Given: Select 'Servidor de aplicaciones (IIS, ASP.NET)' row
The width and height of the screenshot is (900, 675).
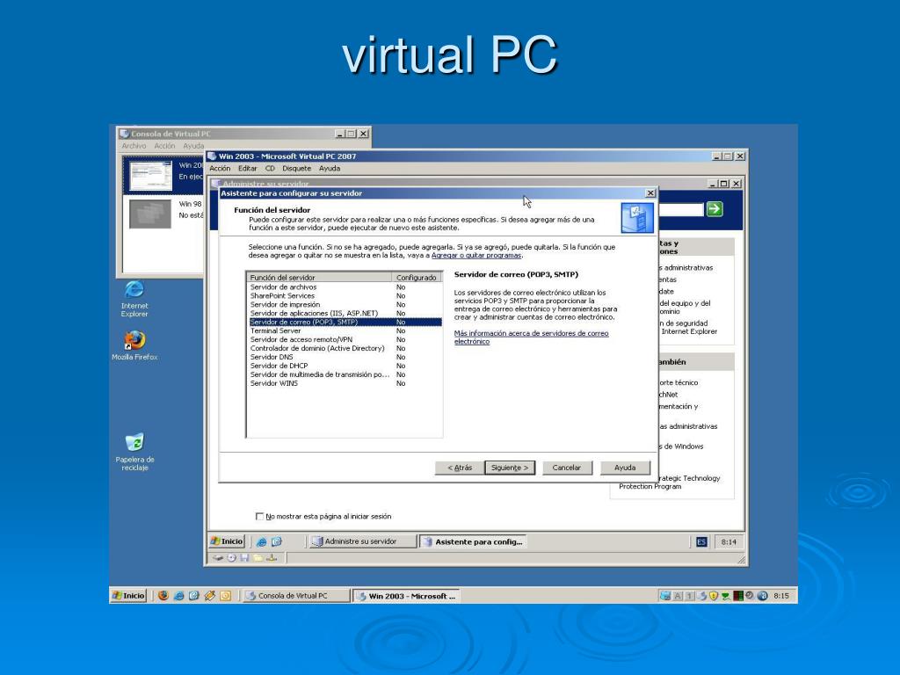Looking at the screenshot, I should (345, 314).
